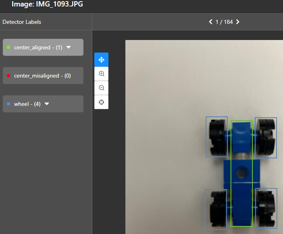Select the top-left wheel bounding box
Image resolution: width=283 pixels, height=234 pixels.
(216, 137)
